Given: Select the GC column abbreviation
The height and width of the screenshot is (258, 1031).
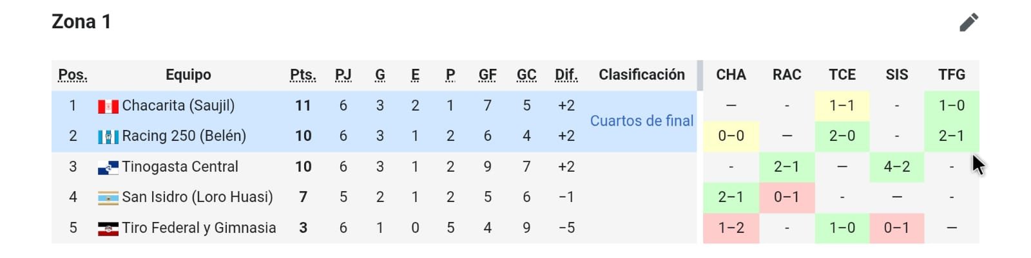Looking at the screenshot, I should tap(526, 75).
